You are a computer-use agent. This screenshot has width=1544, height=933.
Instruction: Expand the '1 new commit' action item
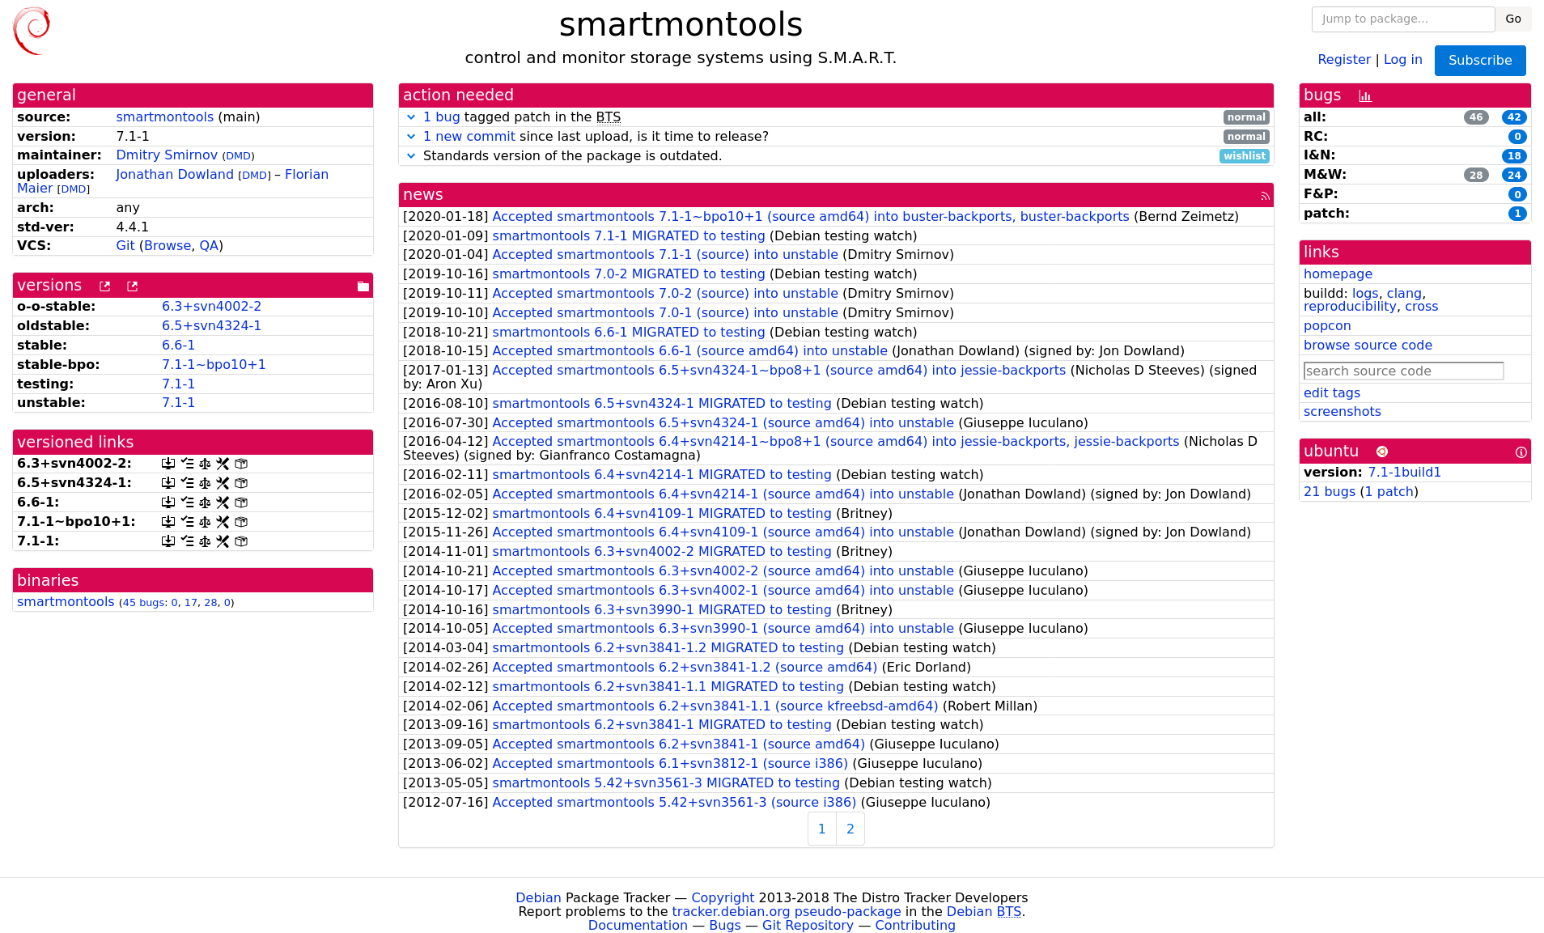coord(411,137)
